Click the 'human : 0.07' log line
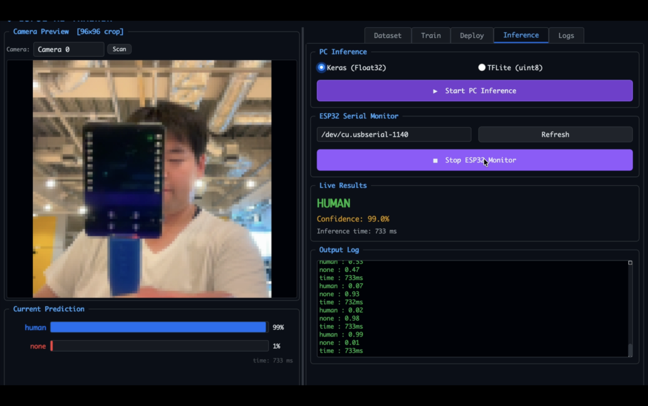The image size is (648, 406). point(341,286)
